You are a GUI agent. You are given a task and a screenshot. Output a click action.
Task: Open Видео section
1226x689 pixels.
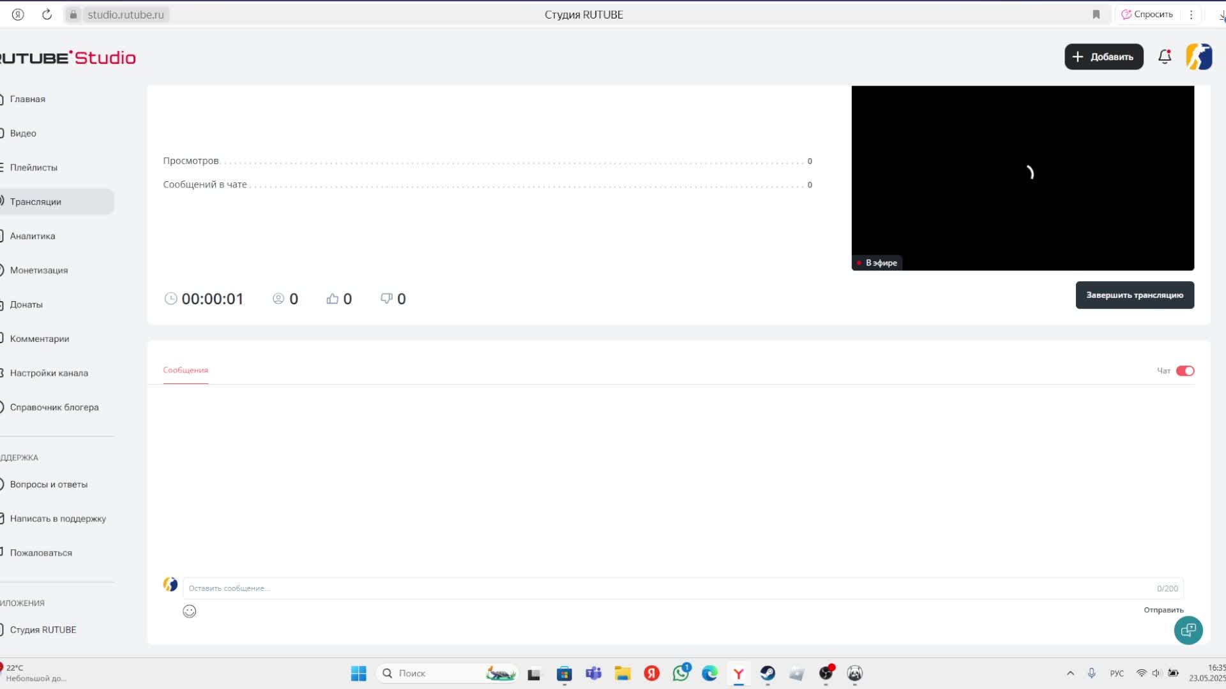pyautogui.click(x=23, y=133)
